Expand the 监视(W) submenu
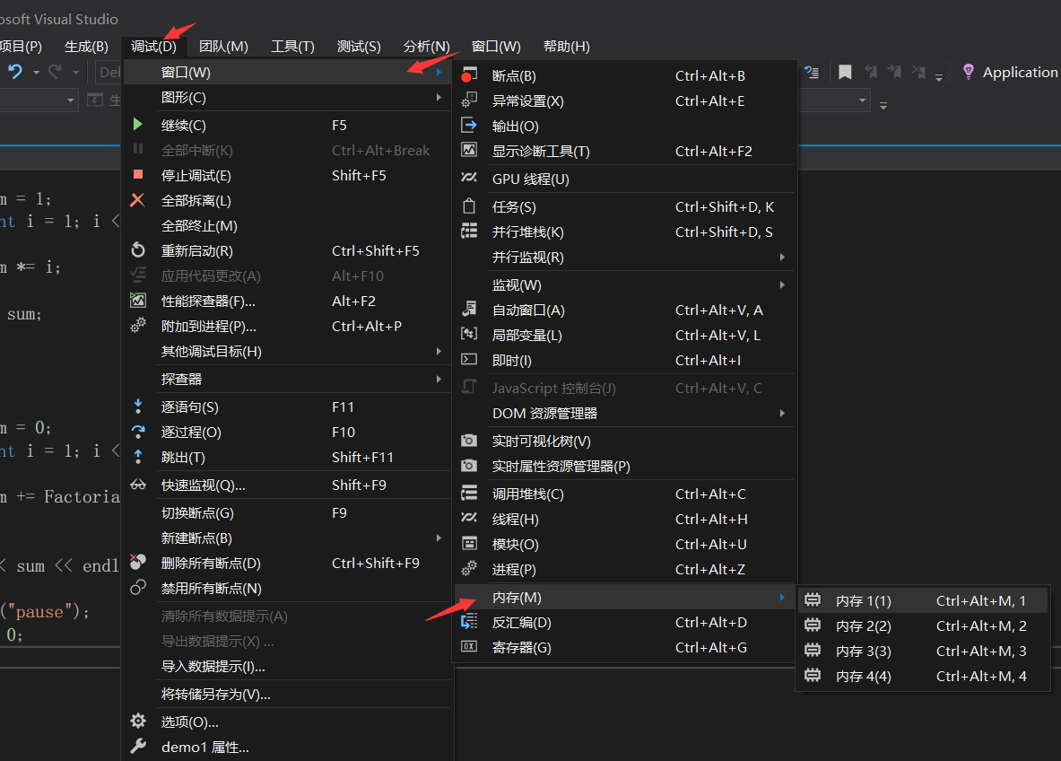1061x761 pixels. [624, 284]
